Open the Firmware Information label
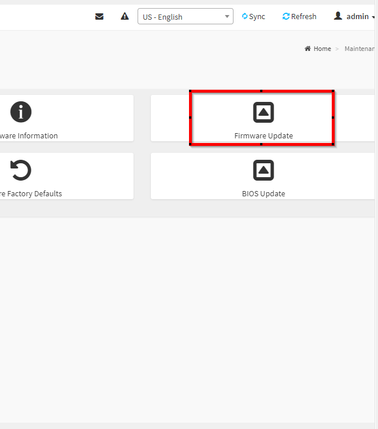378x429 pixels. pyautogui.click(x=29, y=136)
